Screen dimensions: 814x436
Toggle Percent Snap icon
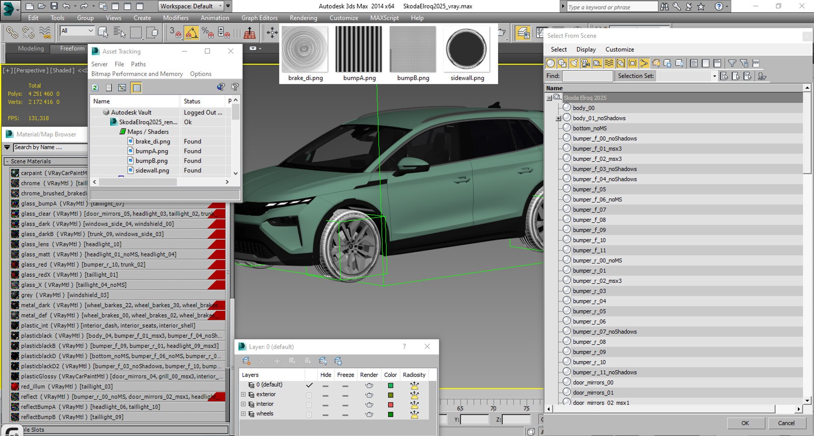coord(207,33)
